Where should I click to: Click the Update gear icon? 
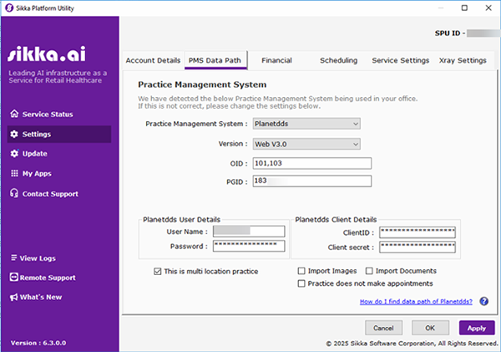point(14,154)
